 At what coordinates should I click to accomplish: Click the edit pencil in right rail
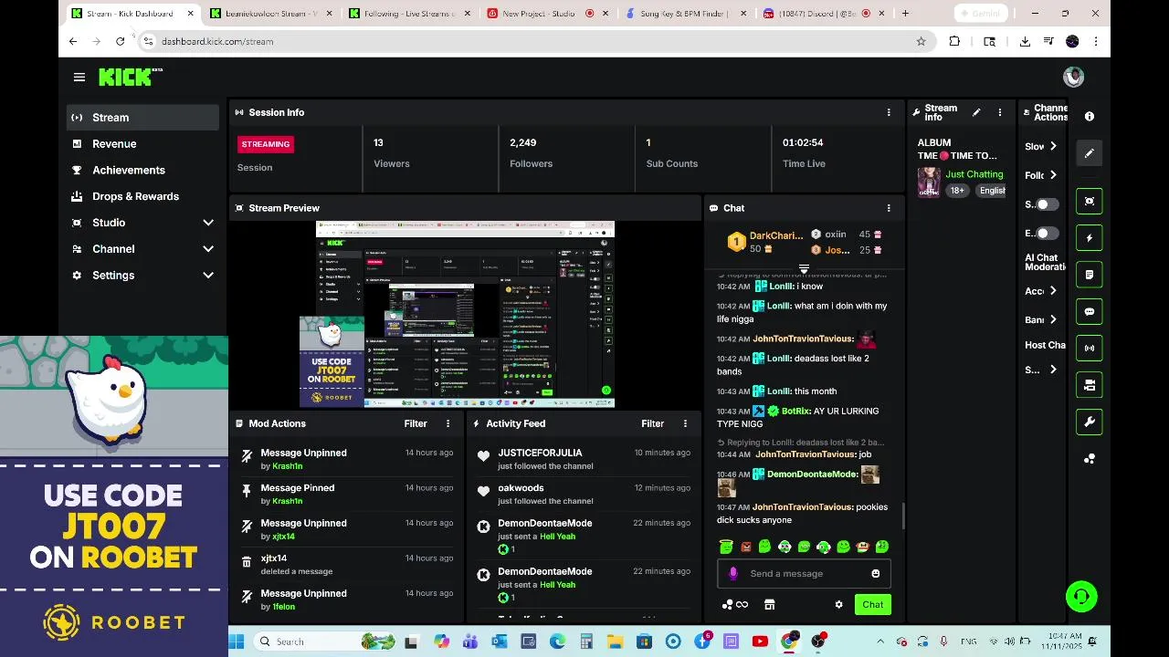point(1090,154)
